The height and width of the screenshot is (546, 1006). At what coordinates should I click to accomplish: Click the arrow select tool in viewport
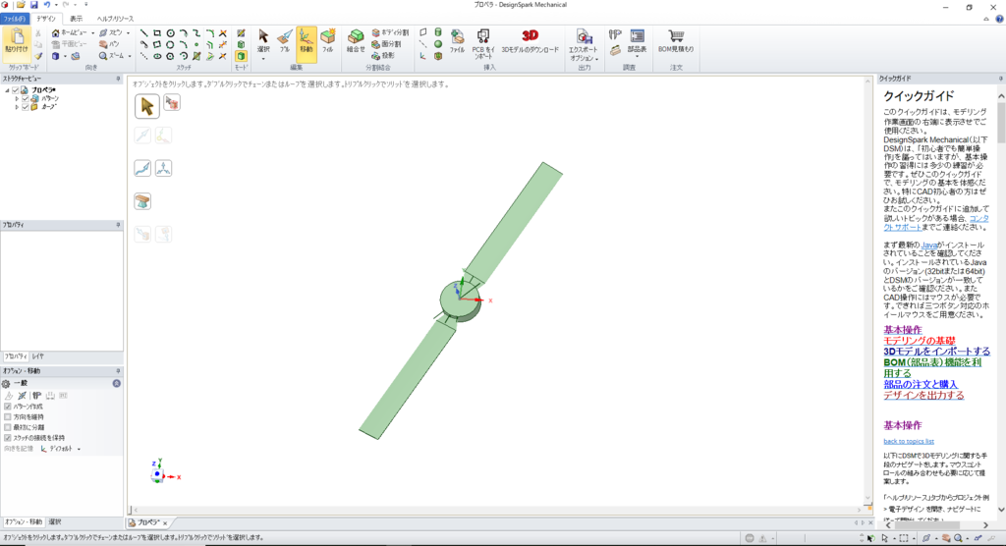(147, 106)
